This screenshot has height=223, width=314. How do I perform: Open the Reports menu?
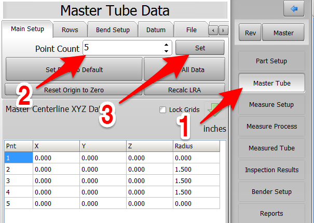click(271, 213)
